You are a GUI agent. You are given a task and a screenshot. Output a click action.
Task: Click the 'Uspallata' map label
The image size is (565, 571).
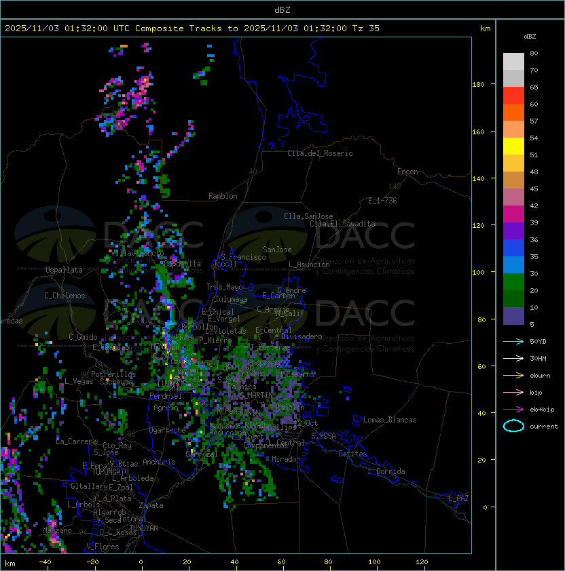pyautogui.click(x=64, y=270)
